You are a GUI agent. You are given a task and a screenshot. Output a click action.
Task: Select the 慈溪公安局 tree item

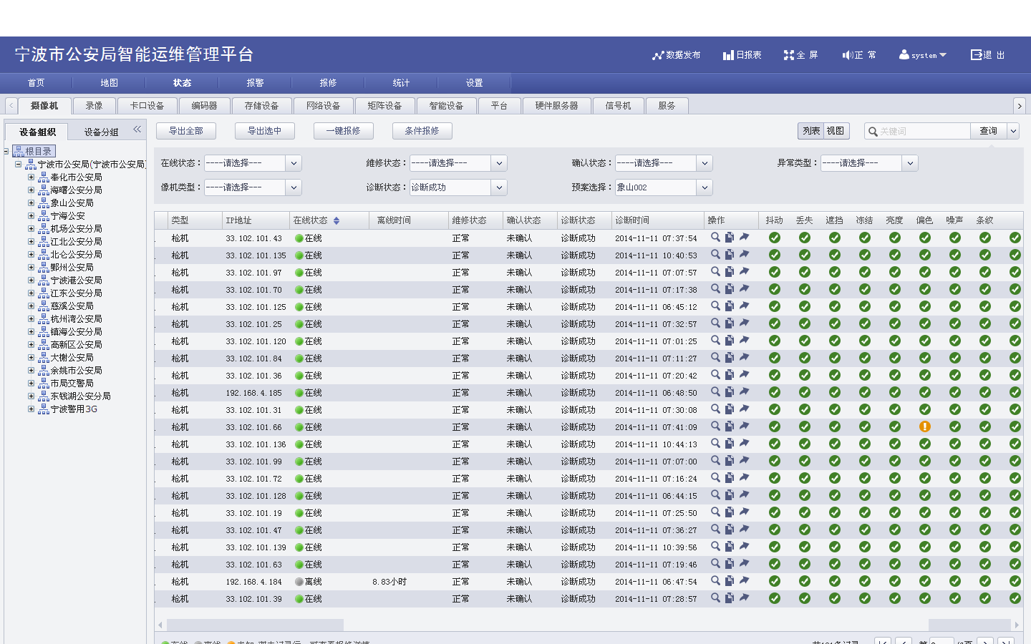click(72, 306)
